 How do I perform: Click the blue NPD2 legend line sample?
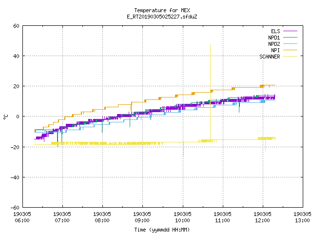[290, 43]
